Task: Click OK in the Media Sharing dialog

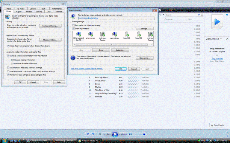Action: (121, 69)
